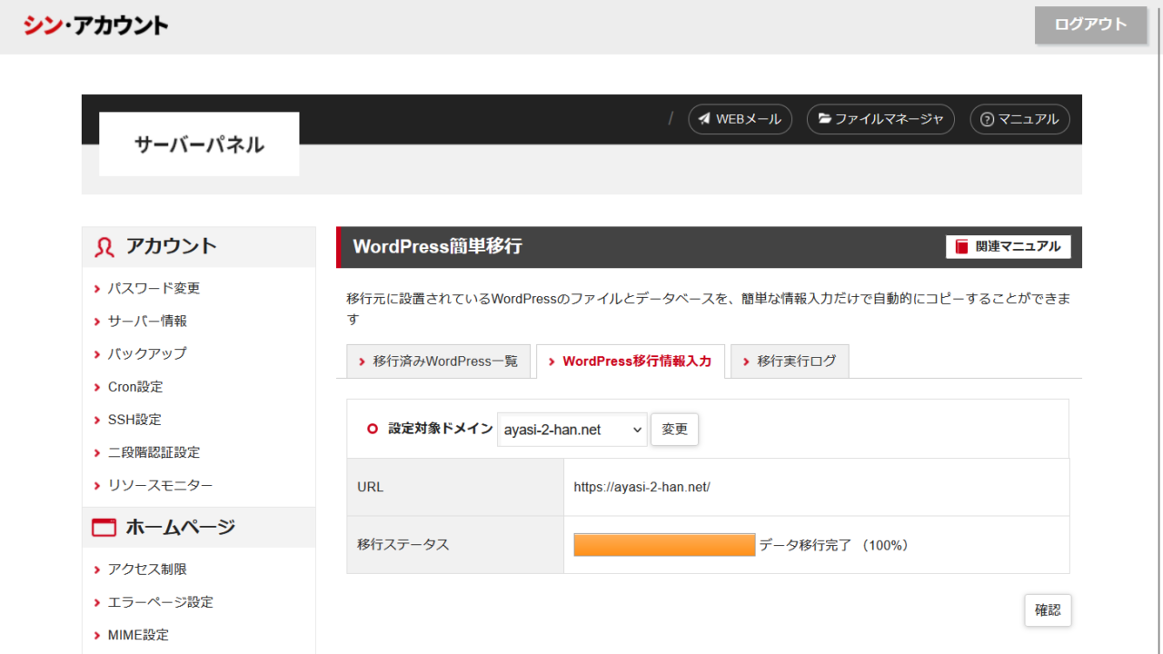
Task: Click the red book icon on 関連マニュアル
Action: coord(962,246)
